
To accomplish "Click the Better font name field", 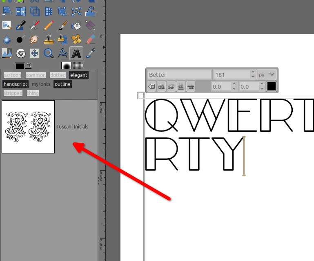I will tap(180, 75).
